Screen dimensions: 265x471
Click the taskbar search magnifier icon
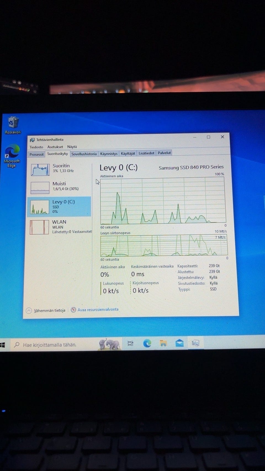tap(17, 345)
